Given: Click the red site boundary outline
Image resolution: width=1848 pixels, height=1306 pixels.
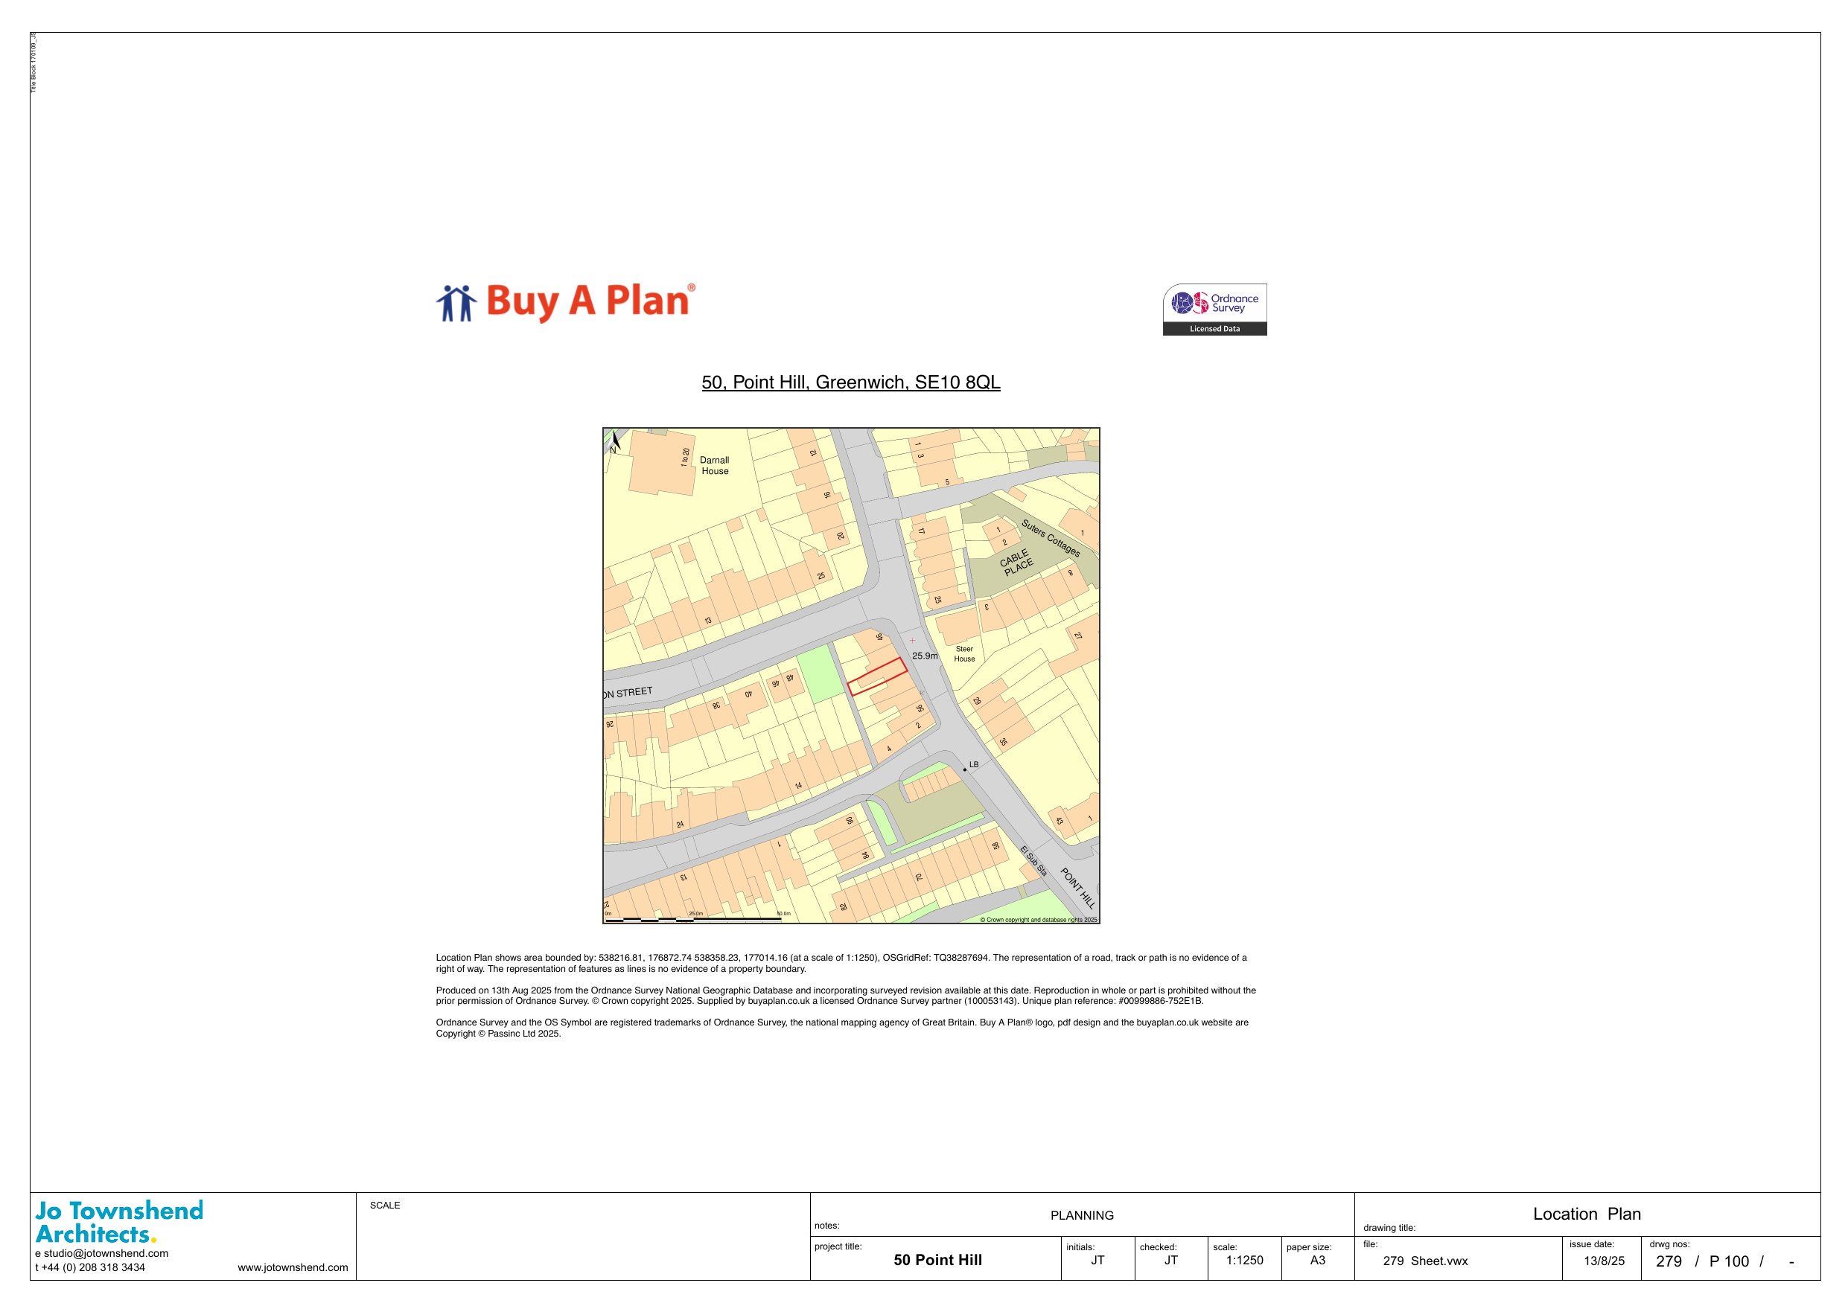Looking at the screenshot, I should click(x=877, y=676).
